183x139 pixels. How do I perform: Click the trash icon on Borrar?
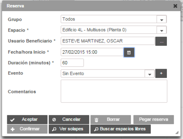click(96, 120)
